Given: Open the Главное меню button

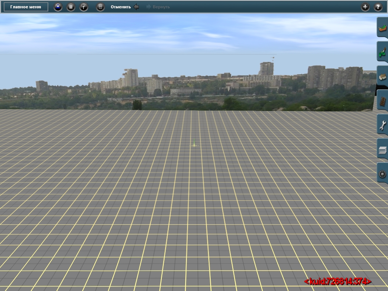Looking at the screenshot, I should [x=26, y=7].
